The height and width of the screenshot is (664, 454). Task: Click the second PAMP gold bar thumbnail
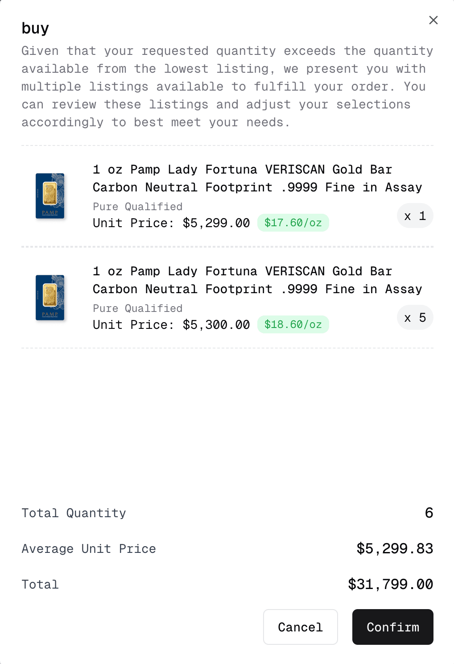click(x=50, y=298)
